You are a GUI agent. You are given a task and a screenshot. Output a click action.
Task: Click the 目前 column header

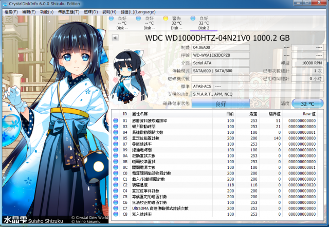pos(224,114)
